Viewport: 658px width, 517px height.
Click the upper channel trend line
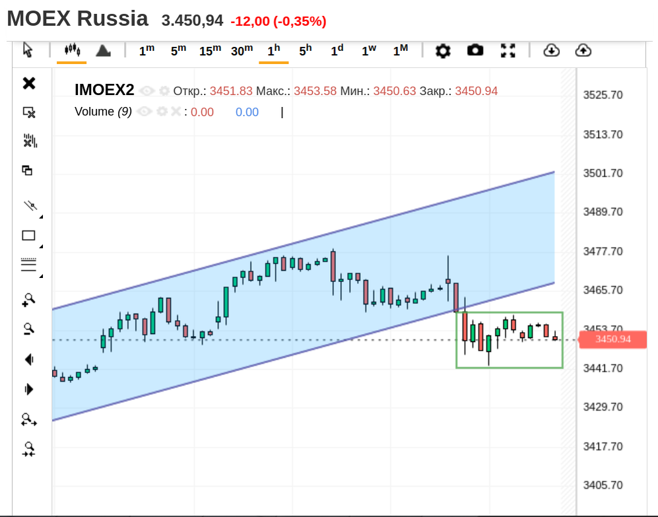point(303,240)
